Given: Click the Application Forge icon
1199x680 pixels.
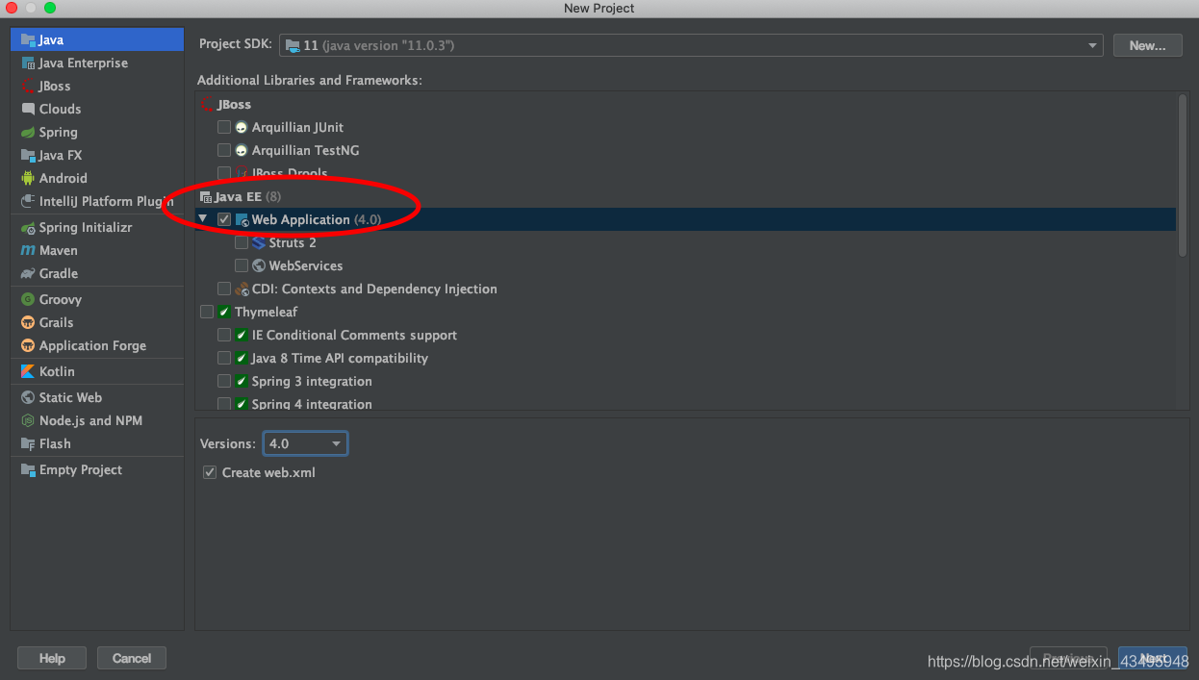Looking at the screenshot, I should click(x=28, y=346).
